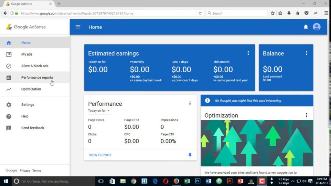Bookmark this page with the star icon
This screenshot has width=331, height=186.
[x=272, y=13]
